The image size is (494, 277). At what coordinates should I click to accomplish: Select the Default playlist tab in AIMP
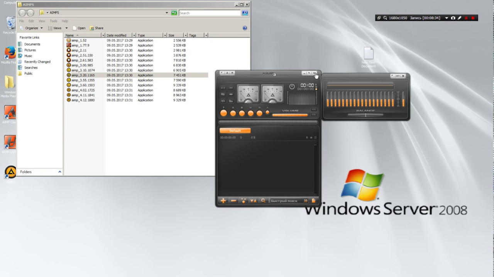pos(235,131)
